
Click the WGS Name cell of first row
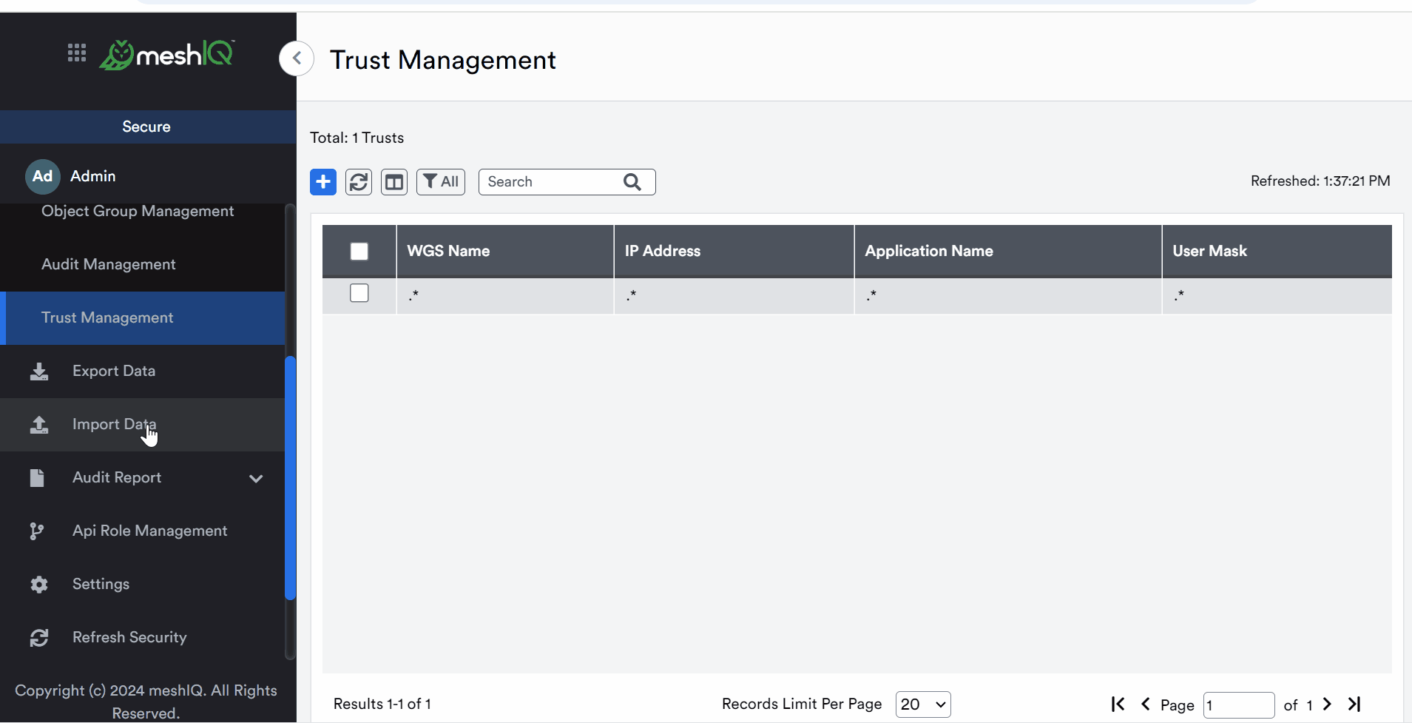coord(505,296)
